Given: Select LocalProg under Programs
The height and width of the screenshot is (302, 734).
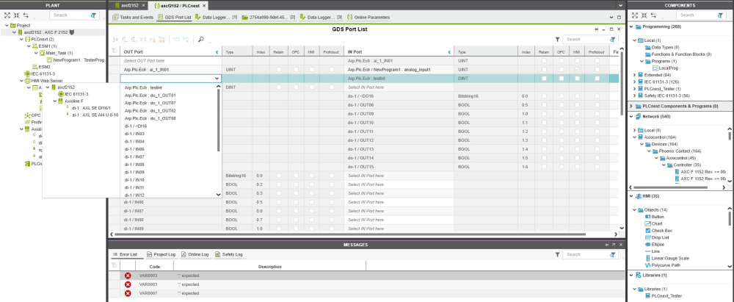Looking at the screenshot, I should pos(659,67).
